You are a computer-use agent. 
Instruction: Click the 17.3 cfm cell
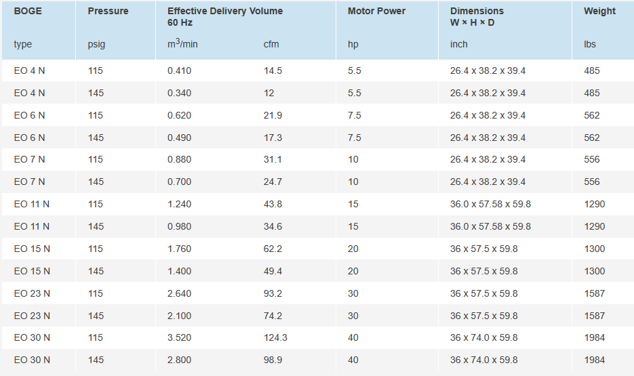click(x=273, y=138)
